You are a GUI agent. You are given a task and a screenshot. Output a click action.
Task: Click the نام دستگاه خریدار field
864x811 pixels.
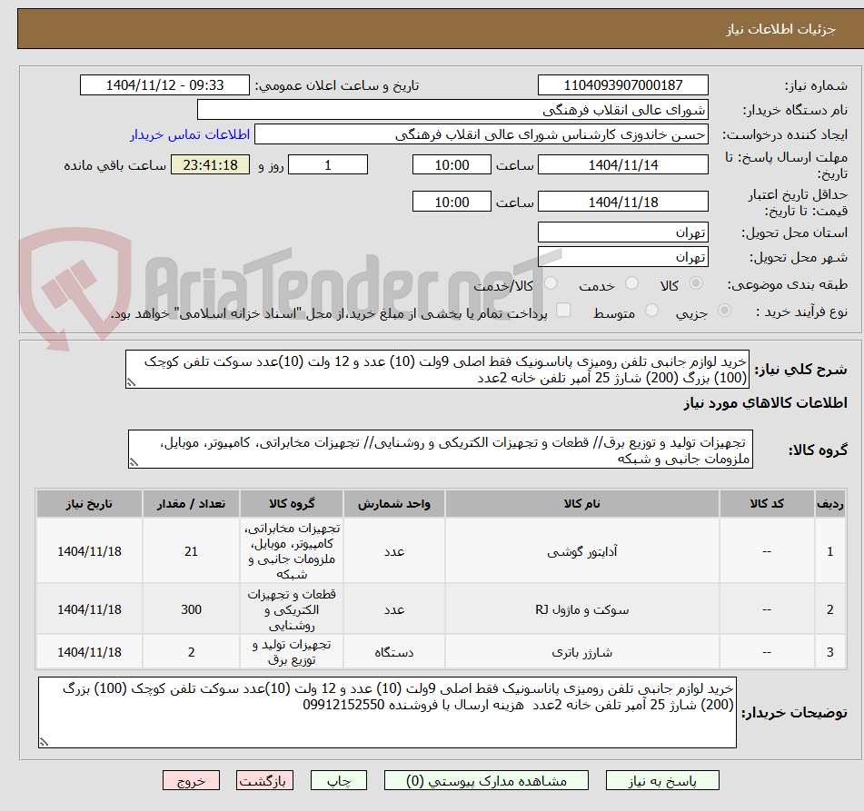point(452,110)
